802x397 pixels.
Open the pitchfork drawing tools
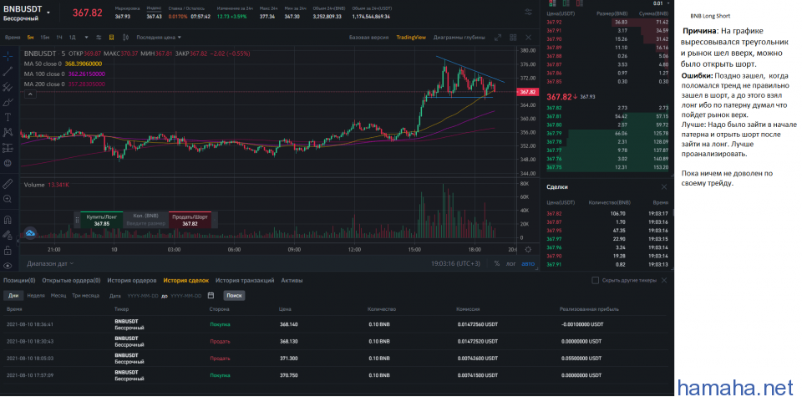[8, 86]
